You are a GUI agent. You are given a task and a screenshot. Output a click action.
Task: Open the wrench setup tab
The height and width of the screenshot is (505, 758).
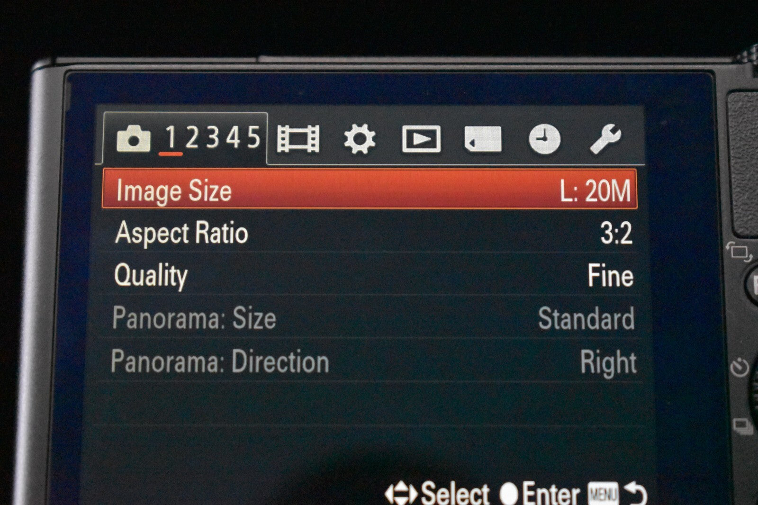coord(605,139)
